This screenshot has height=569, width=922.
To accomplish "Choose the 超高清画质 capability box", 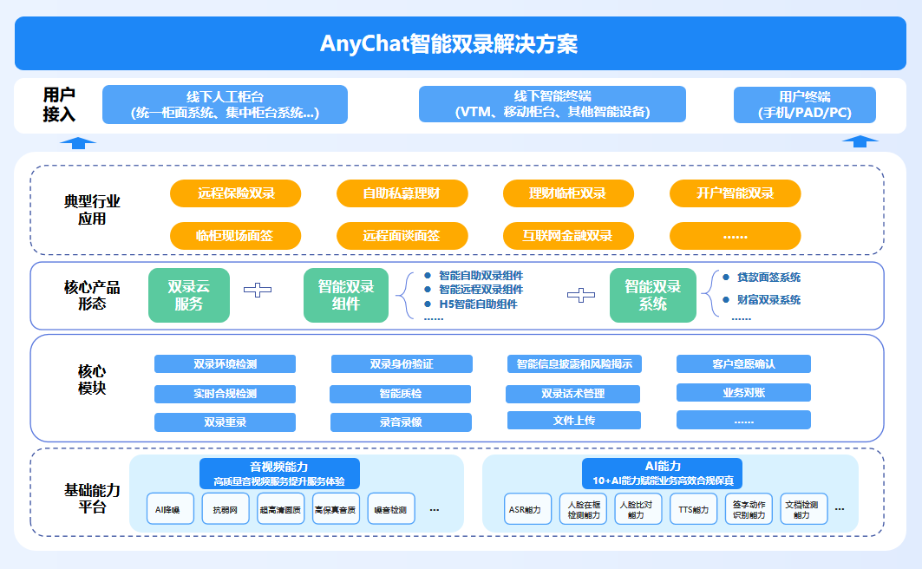I will (x=280, y=509).
